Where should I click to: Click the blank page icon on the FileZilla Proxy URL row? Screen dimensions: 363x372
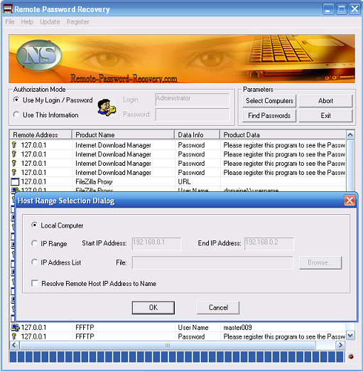click(15, 181)
